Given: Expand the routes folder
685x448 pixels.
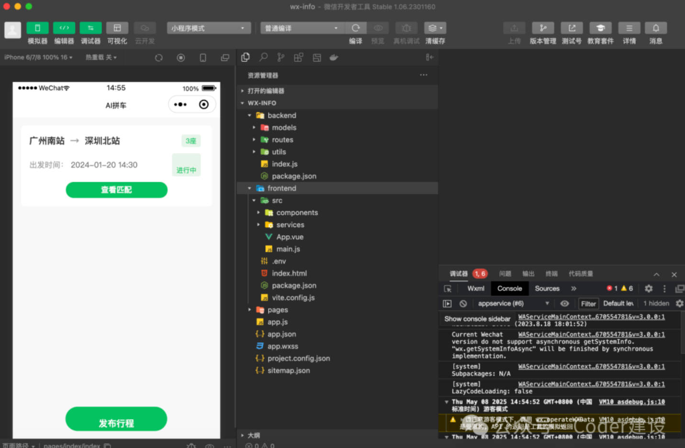Looking at the screenshot, I should click(337, 140).
